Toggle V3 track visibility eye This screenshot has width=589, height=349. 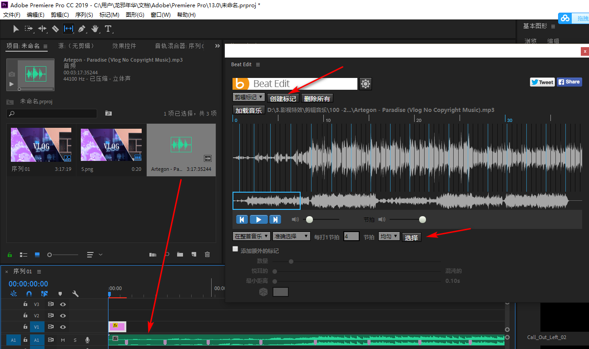pos(63,304)
